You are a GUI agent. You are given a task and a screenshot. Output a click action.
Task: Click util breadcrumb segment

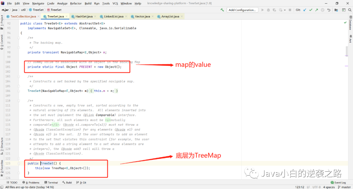tap(24, 10)
